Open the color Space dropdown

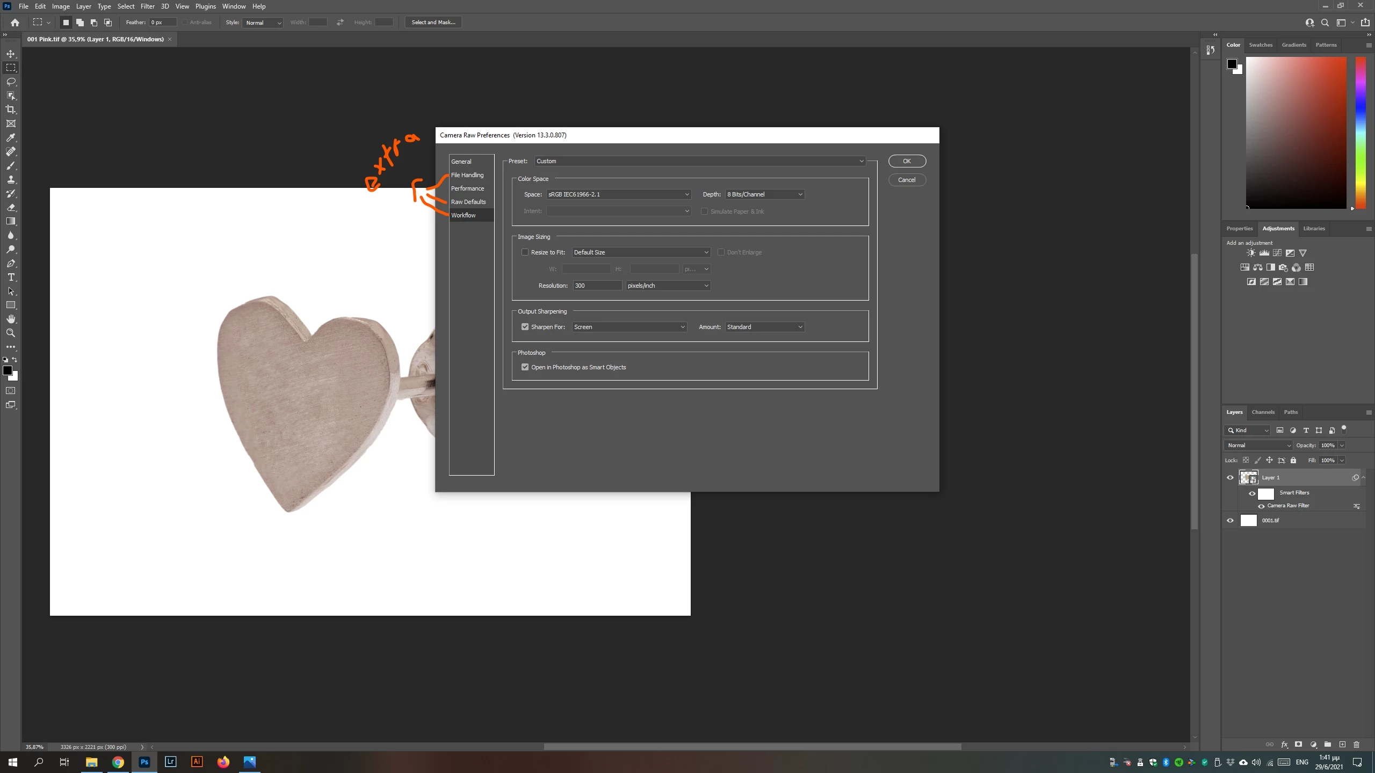pyautogui.click(x=618, y=194)
